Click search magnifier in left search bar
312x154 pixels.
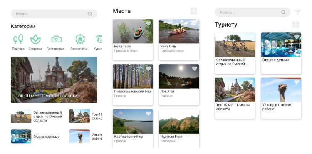point(90,14)
